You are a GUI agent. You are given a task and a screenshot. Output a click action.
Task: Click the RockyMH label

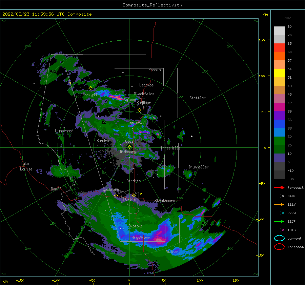pos(89,95)
